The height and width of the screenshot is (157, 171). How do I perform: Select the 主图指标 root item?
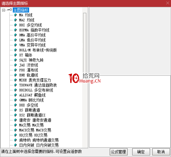pyautogui.click(x=21, y=10)
